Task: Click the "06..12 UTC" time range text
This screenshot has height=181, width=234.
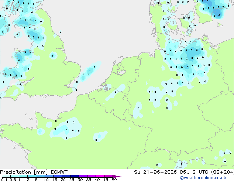Action: coord(194,172)
